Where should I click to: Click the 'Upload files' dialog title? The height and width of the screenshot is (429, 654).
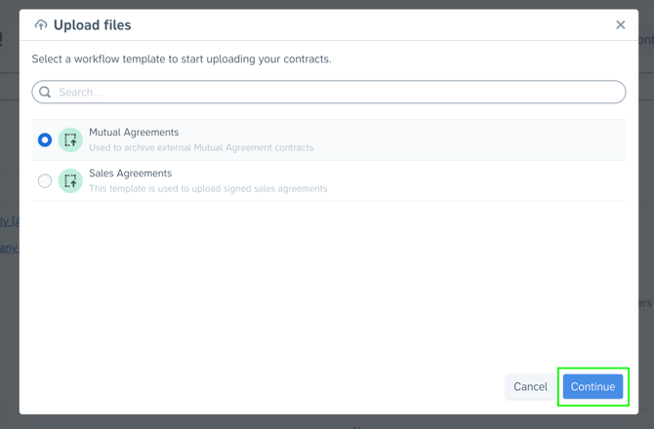(92, 25)
